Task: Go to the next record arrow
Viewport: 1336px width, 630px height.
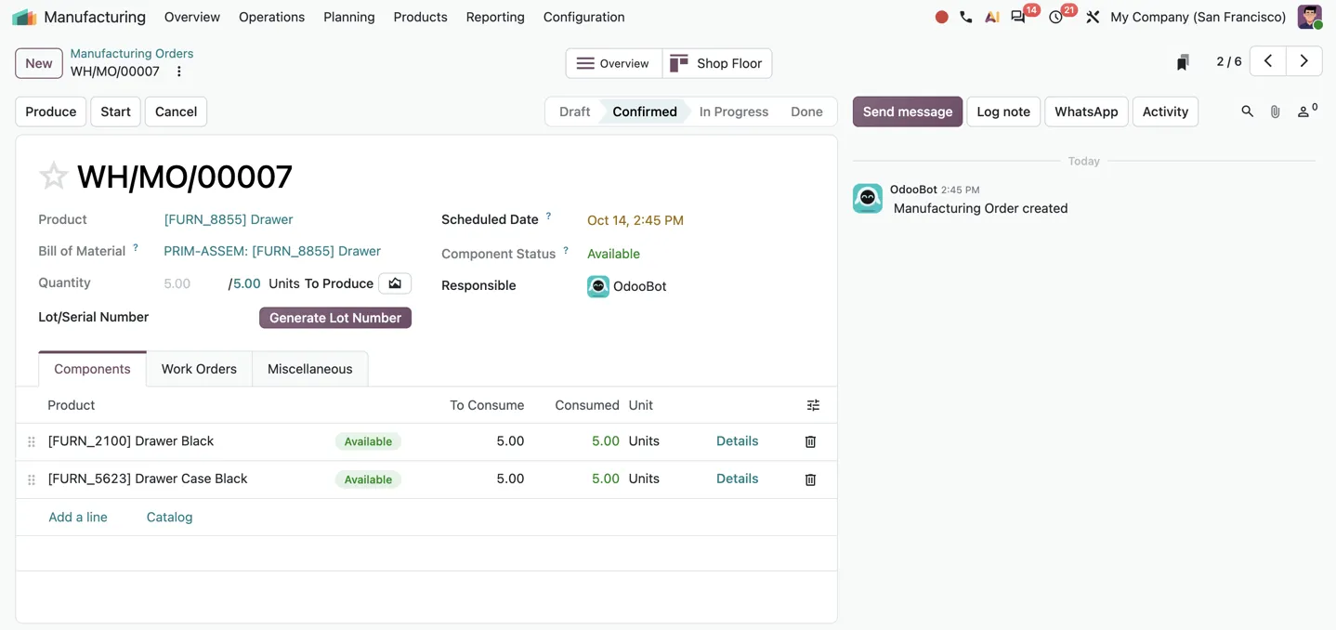Action: 1304,61
